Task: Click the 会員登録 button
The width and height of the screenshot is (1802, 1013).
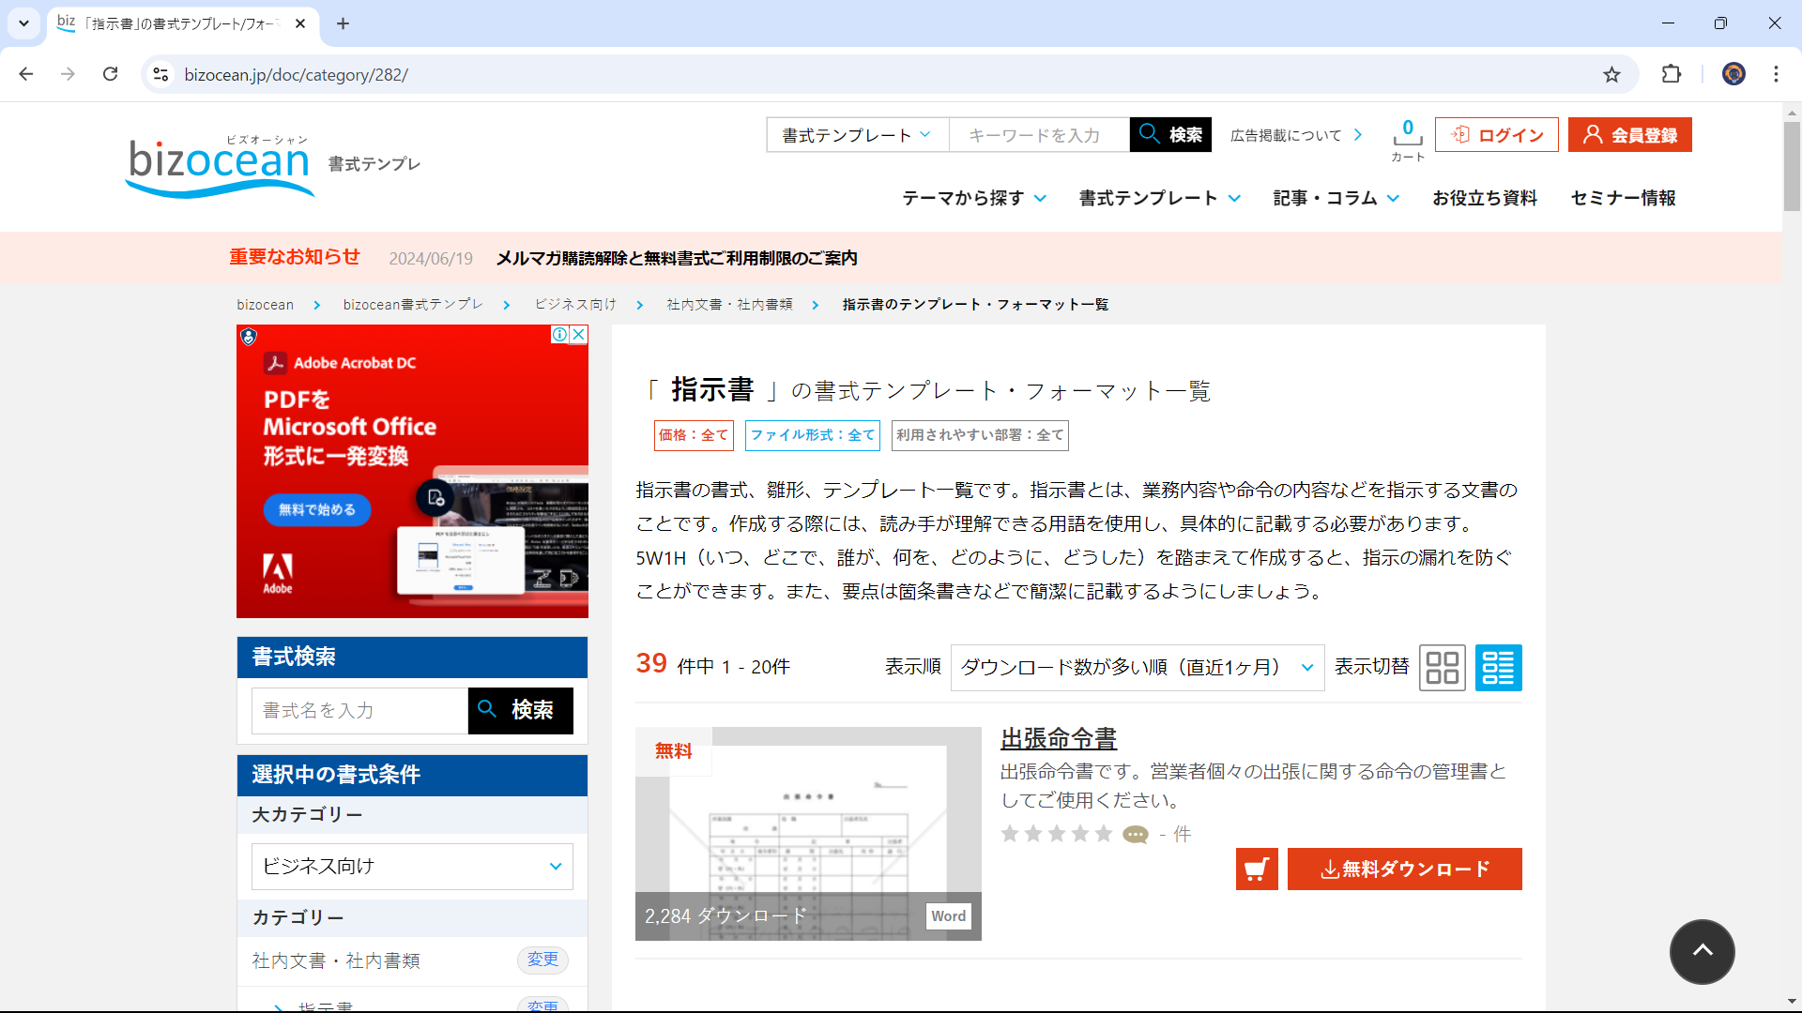Action: coord(1630,135)
